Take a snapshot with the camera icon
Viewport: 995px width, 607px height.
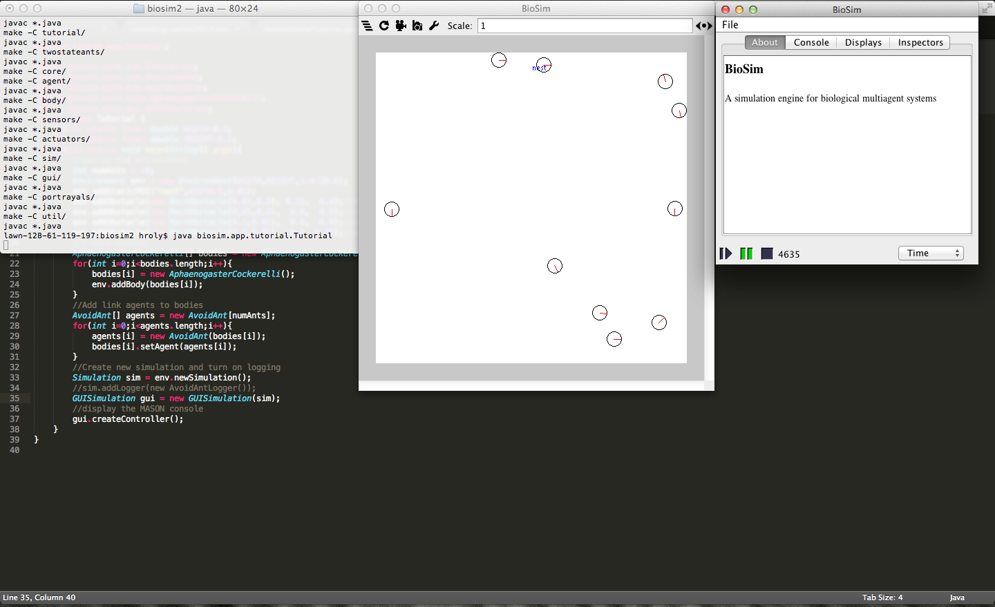[x=417, y=26]
